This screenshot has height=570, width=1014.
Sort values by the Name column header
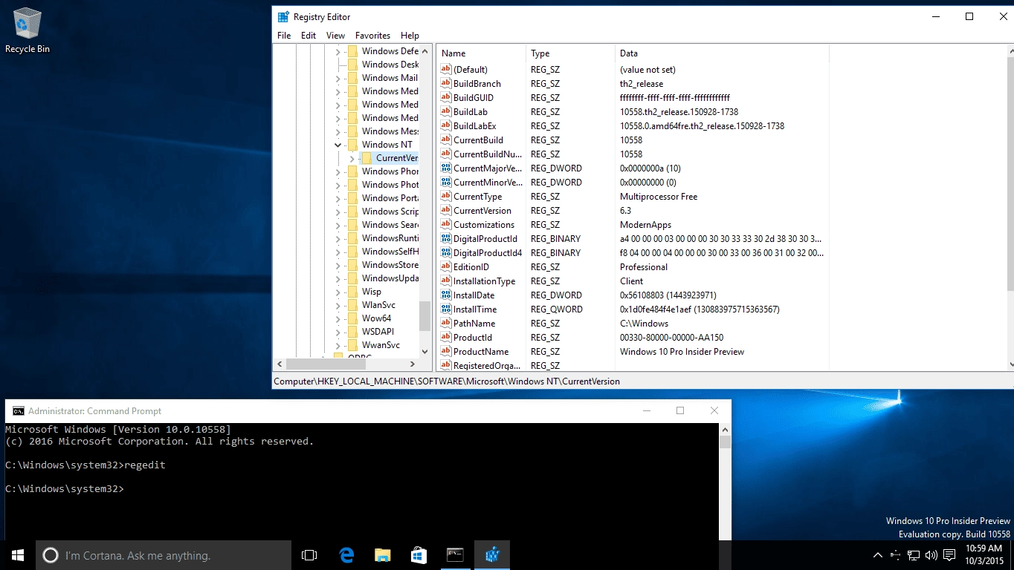pyautogui.click(x=481, y=53)
